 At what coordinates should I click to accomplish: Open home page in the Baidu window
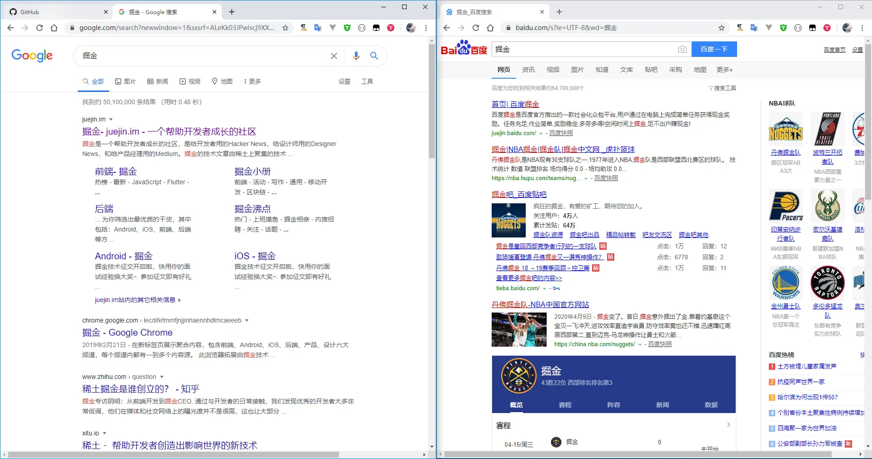click(490, 28)
